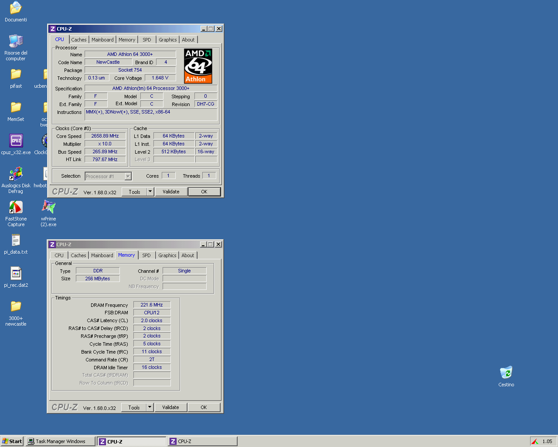The image size is (558, 447).
Task: Click FSB:DRAM value CPU/12
Action: (152, 313)
